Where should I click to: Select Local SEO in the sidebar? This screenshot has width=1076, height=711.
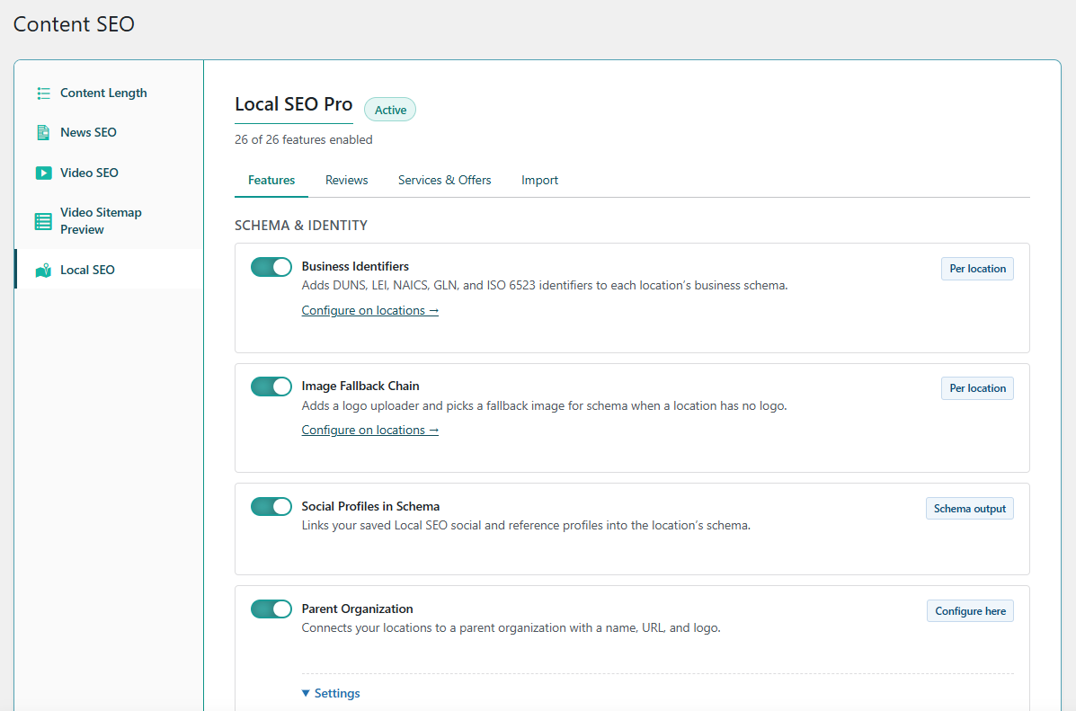coord(110,270)
